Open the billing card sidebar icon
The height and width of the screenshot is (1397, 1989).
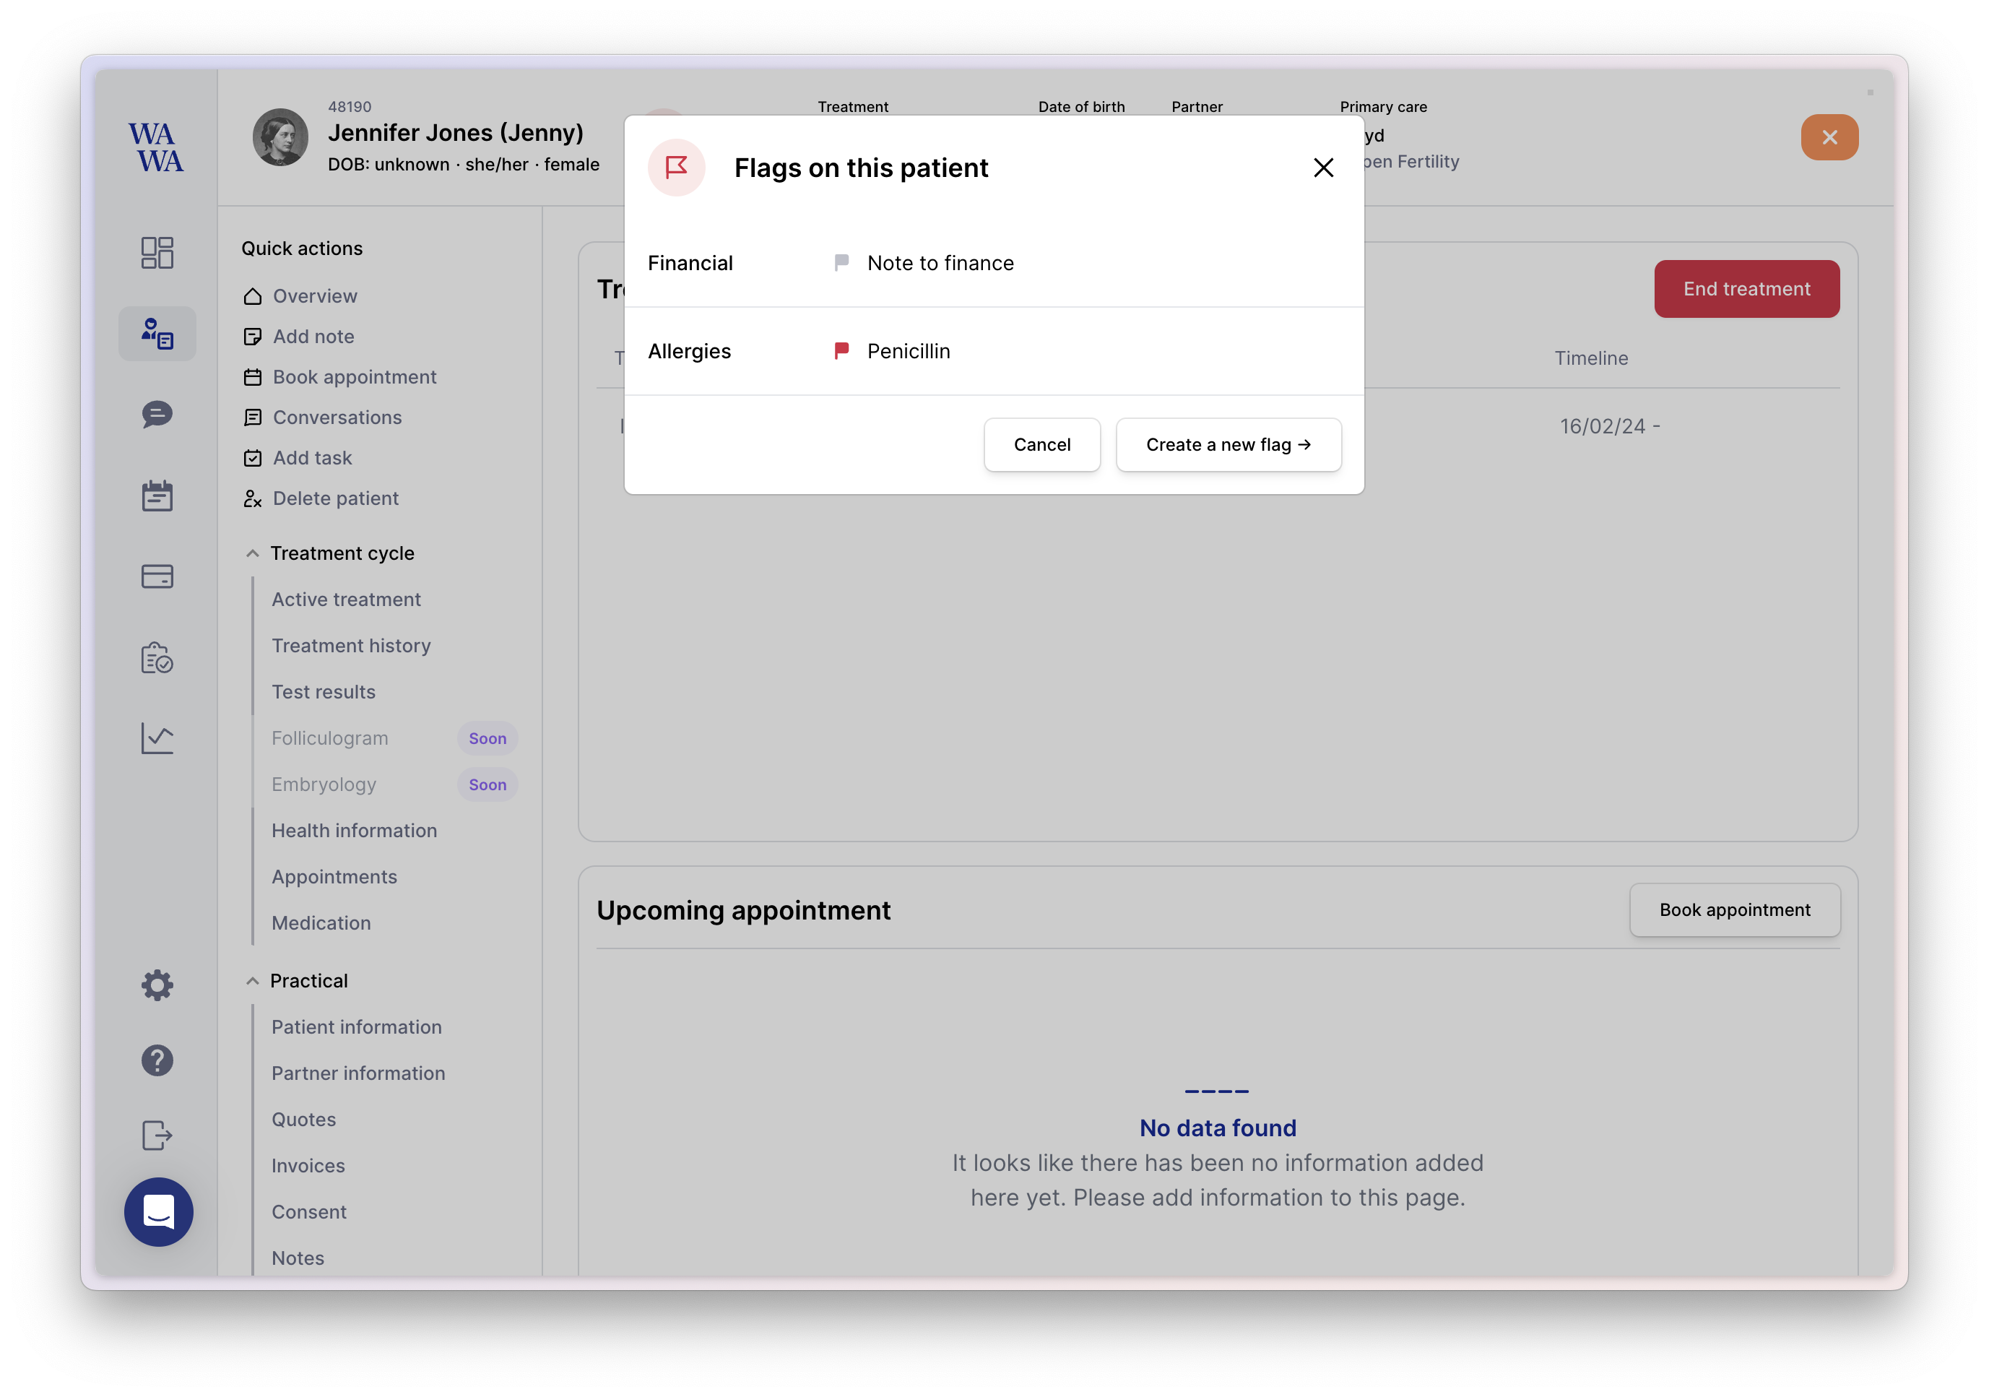point(157,576)
